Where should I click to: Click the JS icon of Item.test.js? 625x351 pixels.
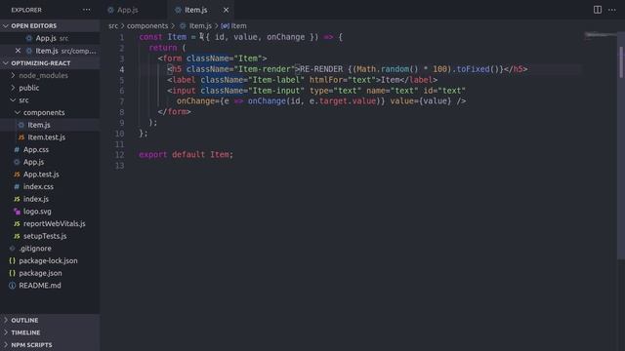click(21, 137)
